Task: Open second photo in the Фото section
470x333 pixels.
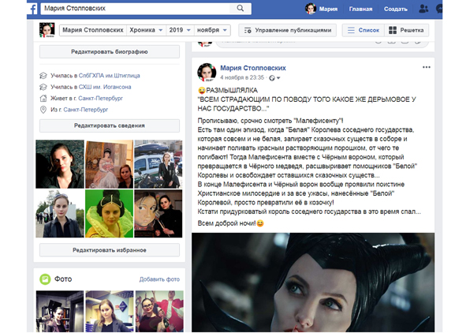Action: coord(110,311)
